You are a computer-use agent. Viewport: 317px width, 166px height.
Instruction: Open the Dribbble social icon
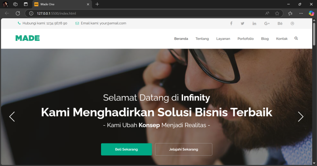point(292,23)
